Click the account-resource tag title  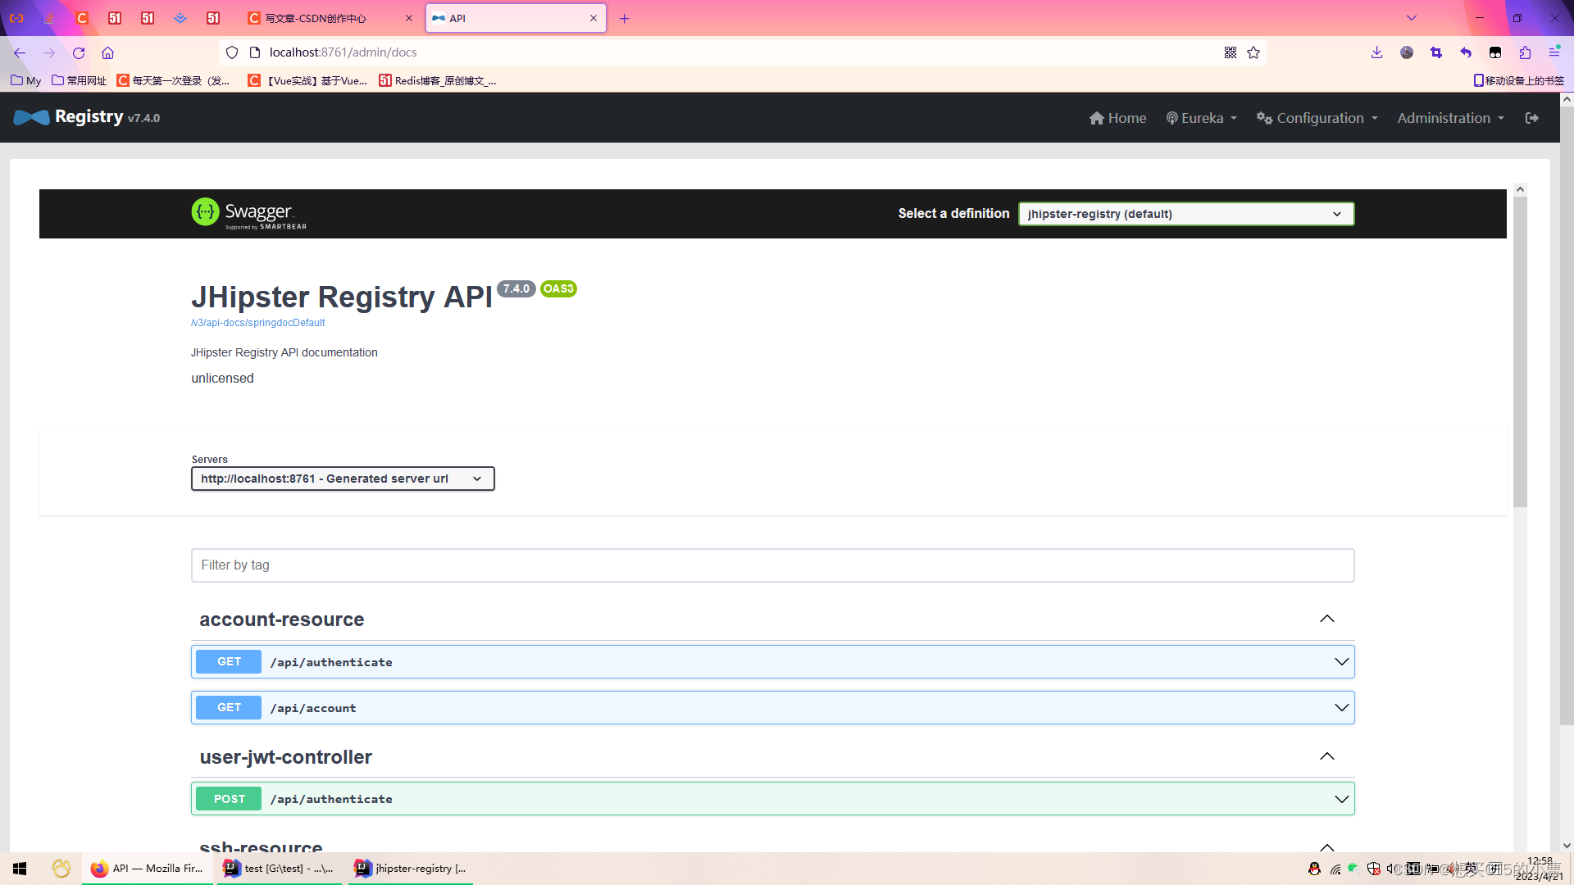pos(281,619)
